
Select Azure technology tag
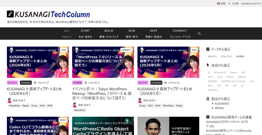coord(210,77)
